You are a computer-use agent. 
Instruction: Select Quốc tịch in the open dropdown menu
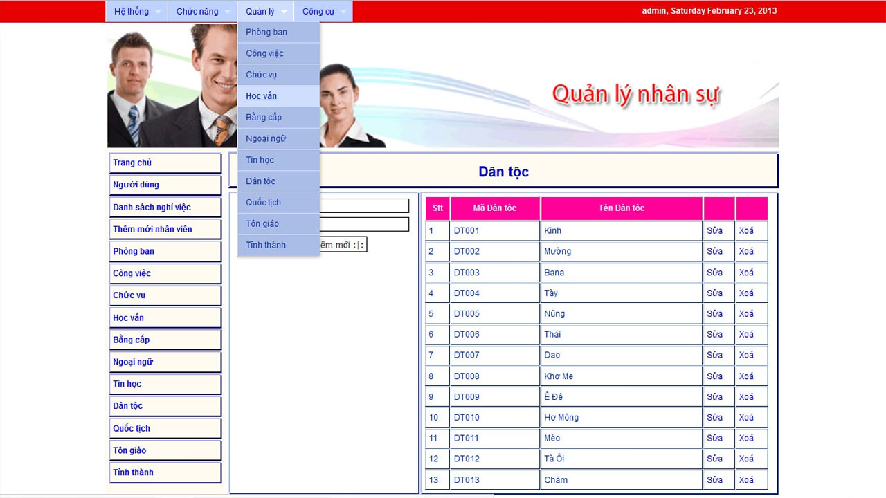pos(263,202)
